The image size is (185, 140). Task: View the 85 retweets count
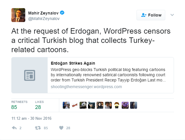click(14, 108)
